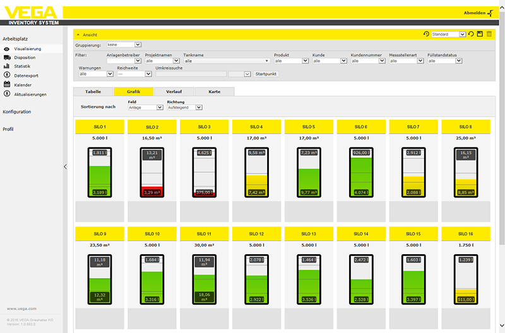Open the Statistik bar chart icon
Image resolution: width=505 pixels, height=333 pixels.
(x=6, y=66)
